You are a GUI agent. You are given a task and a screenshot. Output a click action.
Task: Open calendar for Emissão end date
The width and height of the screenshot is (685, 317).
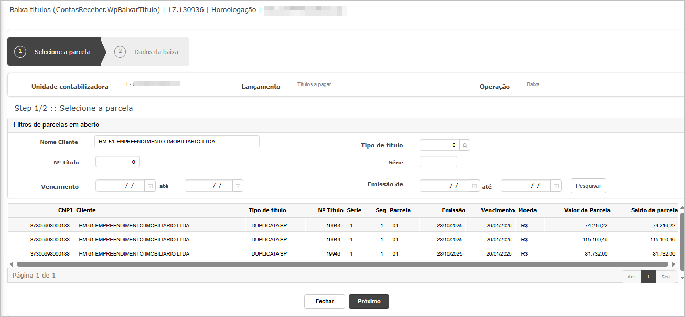click(556, 186)
